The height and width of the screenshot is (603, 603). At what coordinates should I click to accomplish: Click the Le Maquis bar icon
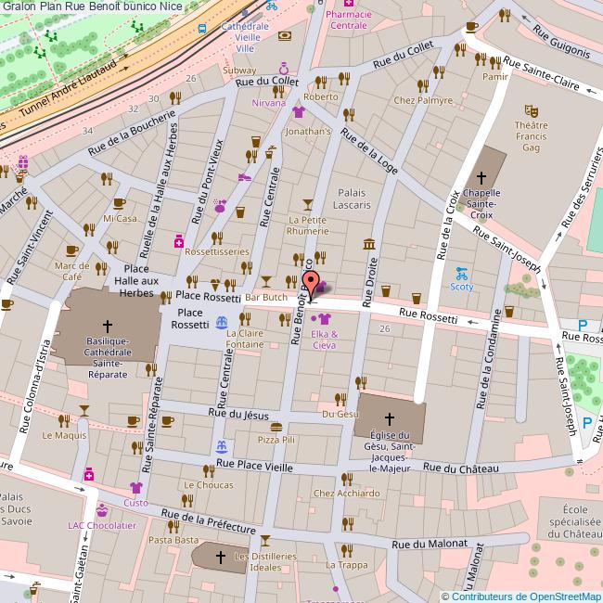point(84,410)
